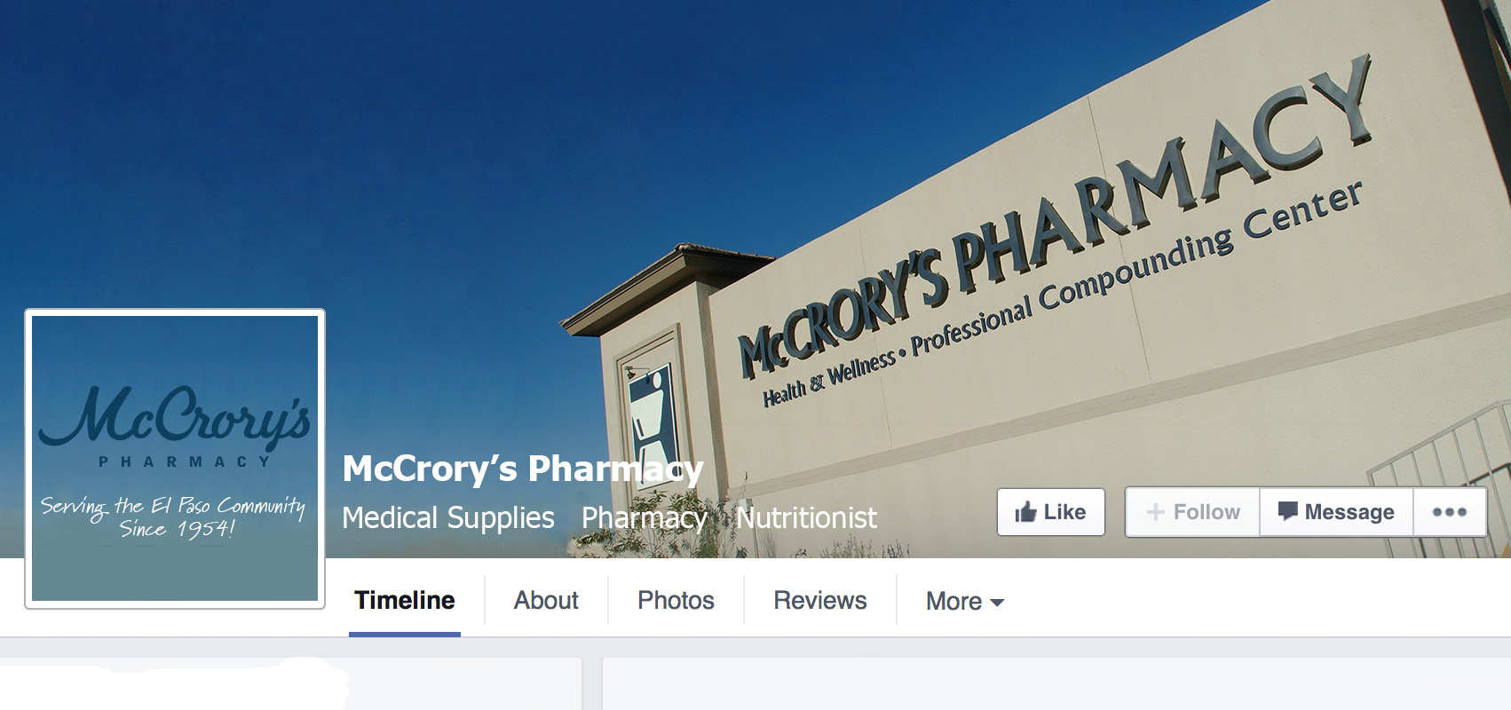Switch to the Timeline tab
Viewport: 1511px width, 710px height.
click(405, 601)
